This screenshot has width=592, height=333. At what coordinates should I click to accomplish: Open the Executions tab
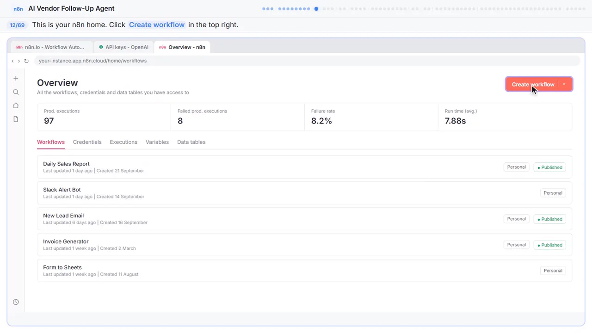[x=123, y=142]
